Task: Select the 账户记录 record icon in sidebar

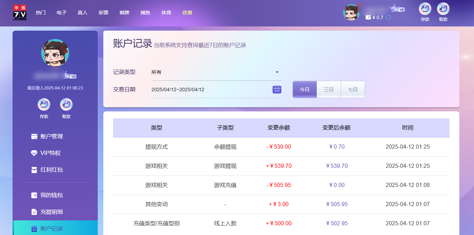Action: pos(34,228)
